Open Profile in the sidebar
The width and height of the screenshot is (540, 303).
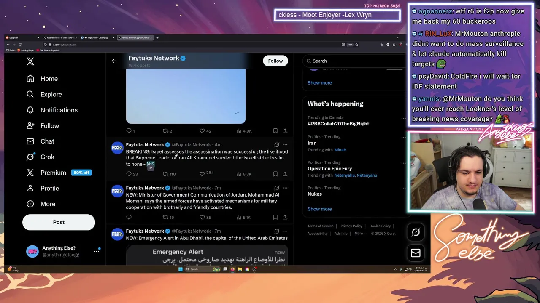(x=43, y=188)
